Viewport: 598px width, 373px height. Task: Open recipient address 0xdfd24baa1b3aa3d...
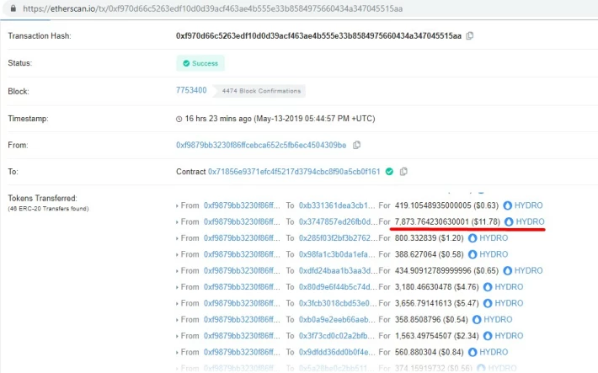coord(338,271)
